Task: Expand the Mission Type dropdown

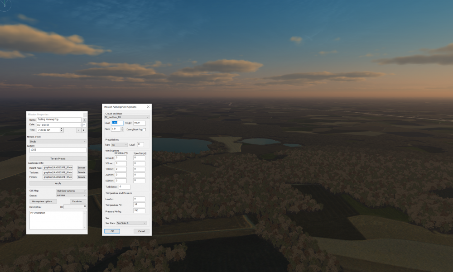Action: tap(58, 141)
